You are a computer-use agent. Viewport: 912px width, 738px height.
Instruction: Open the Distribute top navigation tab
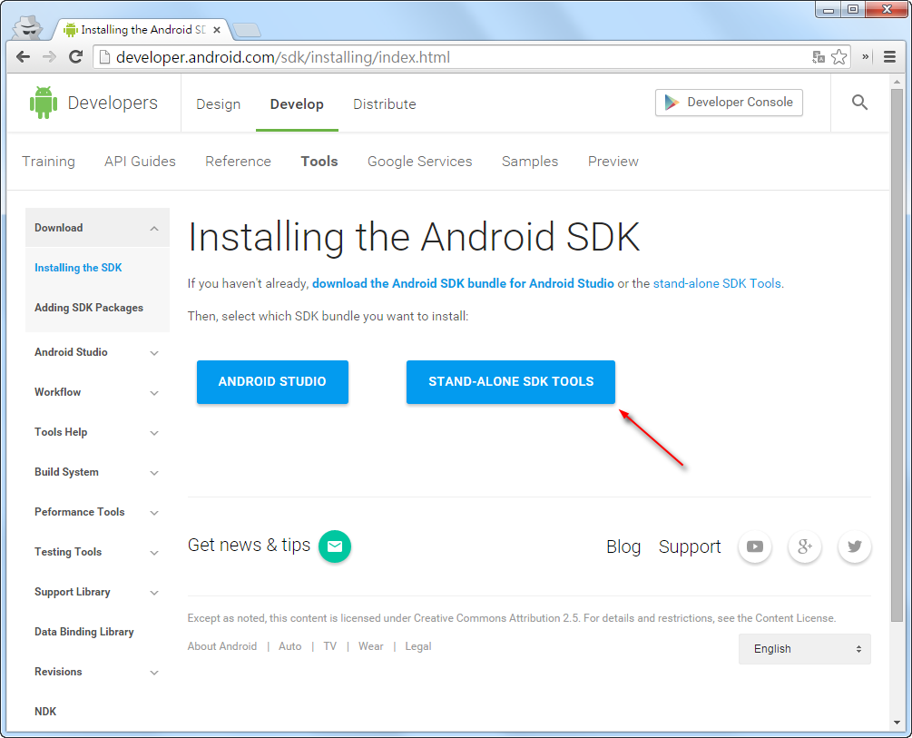385,104
